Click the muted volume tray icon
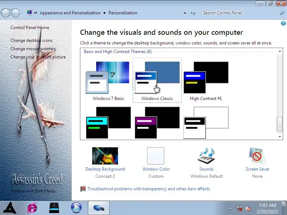The image size is (287, 215). click(248, 209)
